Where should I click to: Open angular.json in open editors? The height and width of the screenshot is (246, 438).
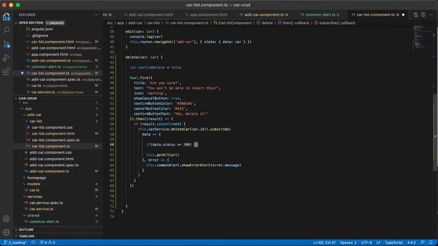[x=42, y=29]
